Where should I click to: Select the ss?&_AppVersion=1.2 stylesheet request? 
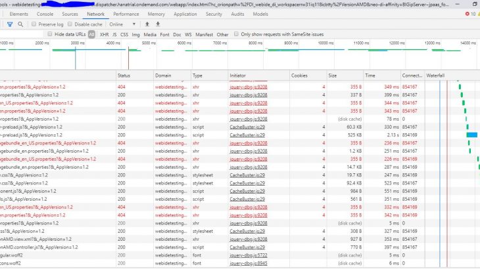[240, 231]
